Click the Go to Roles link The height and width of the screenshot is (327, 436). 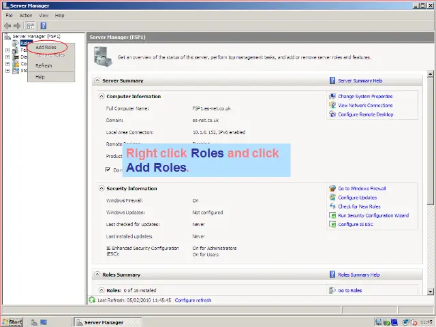coord(349,290)
